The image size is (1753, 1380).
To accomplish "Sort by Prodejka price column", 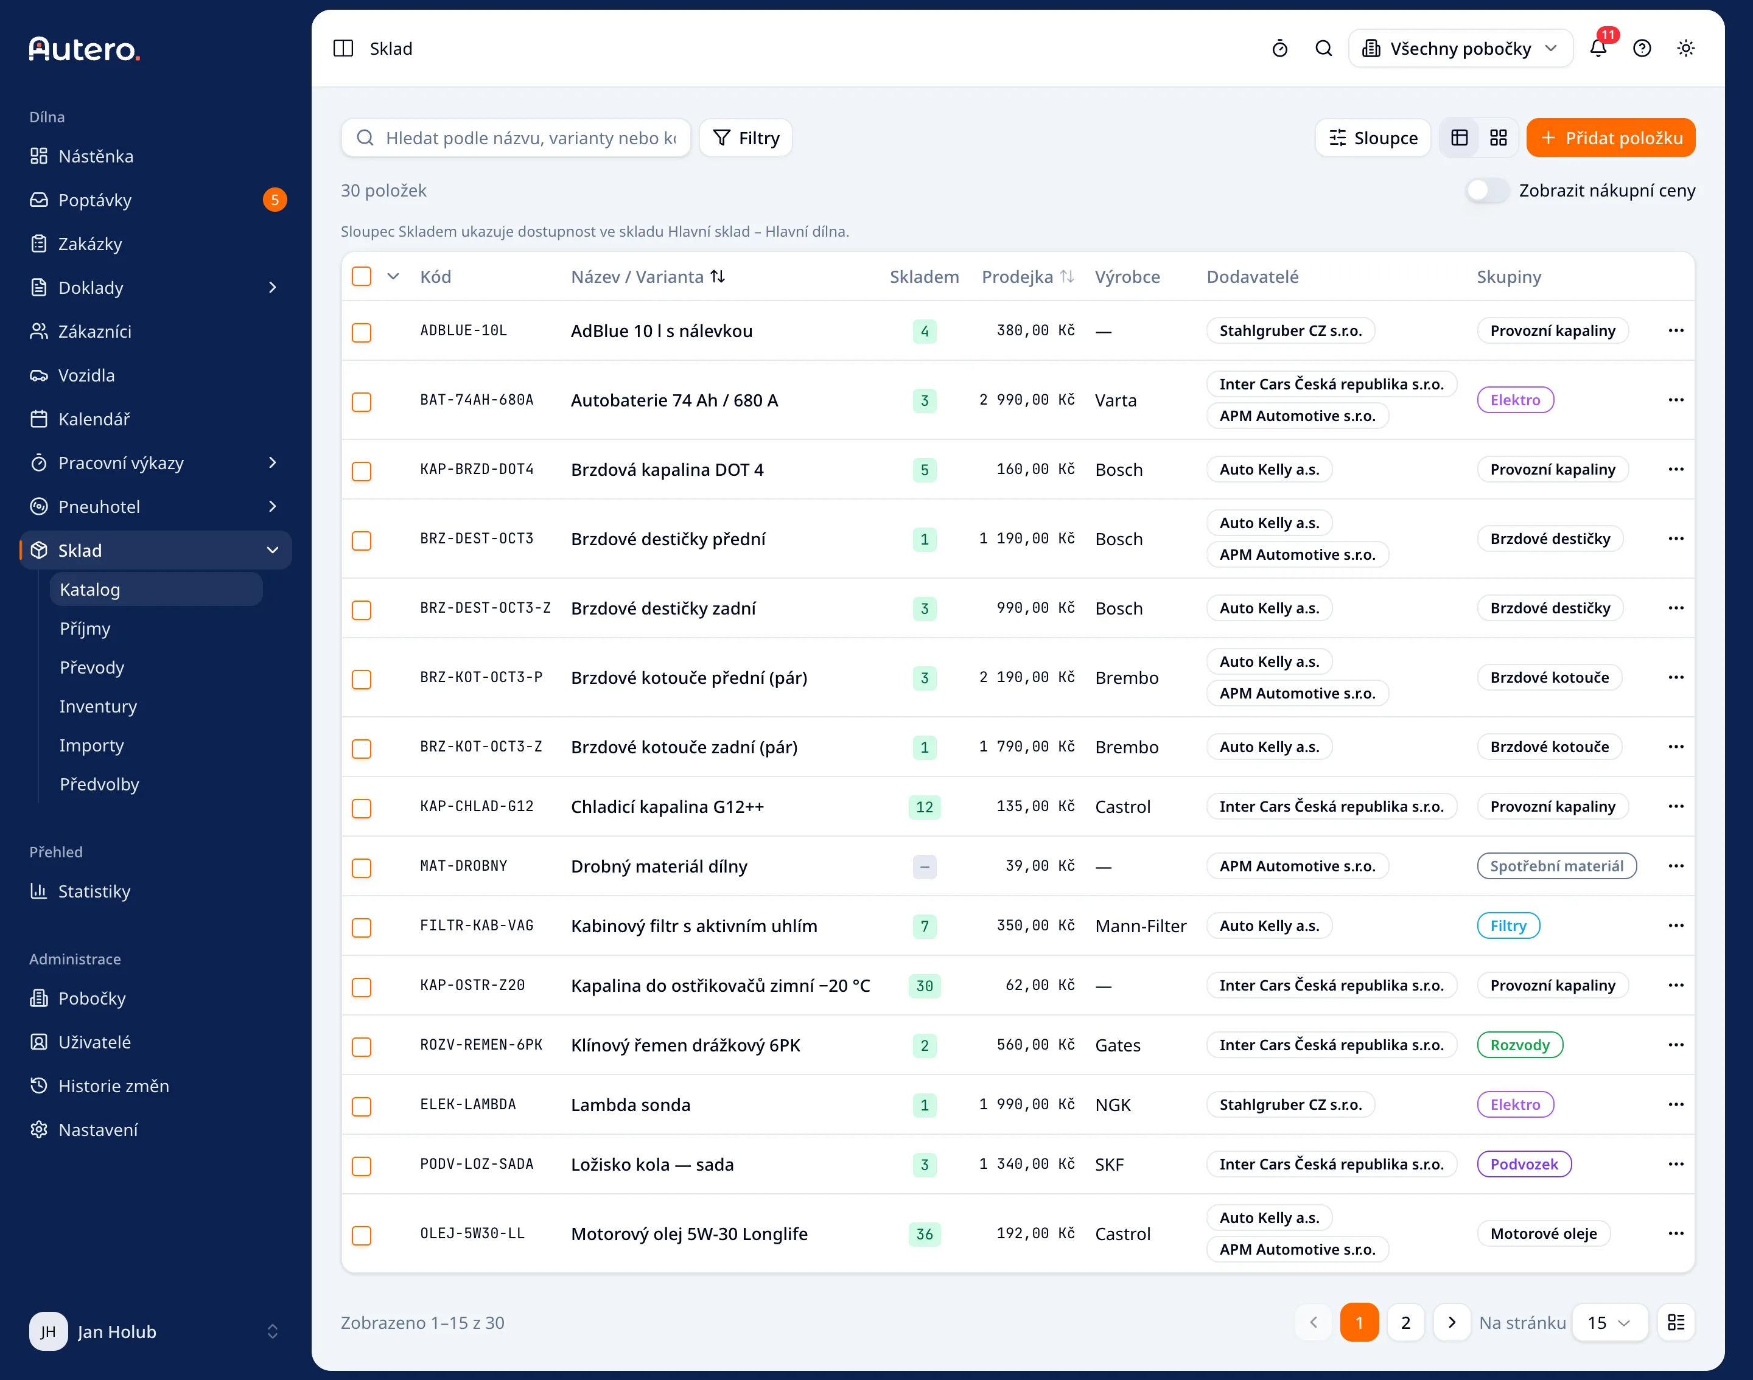I will 1027,276.
